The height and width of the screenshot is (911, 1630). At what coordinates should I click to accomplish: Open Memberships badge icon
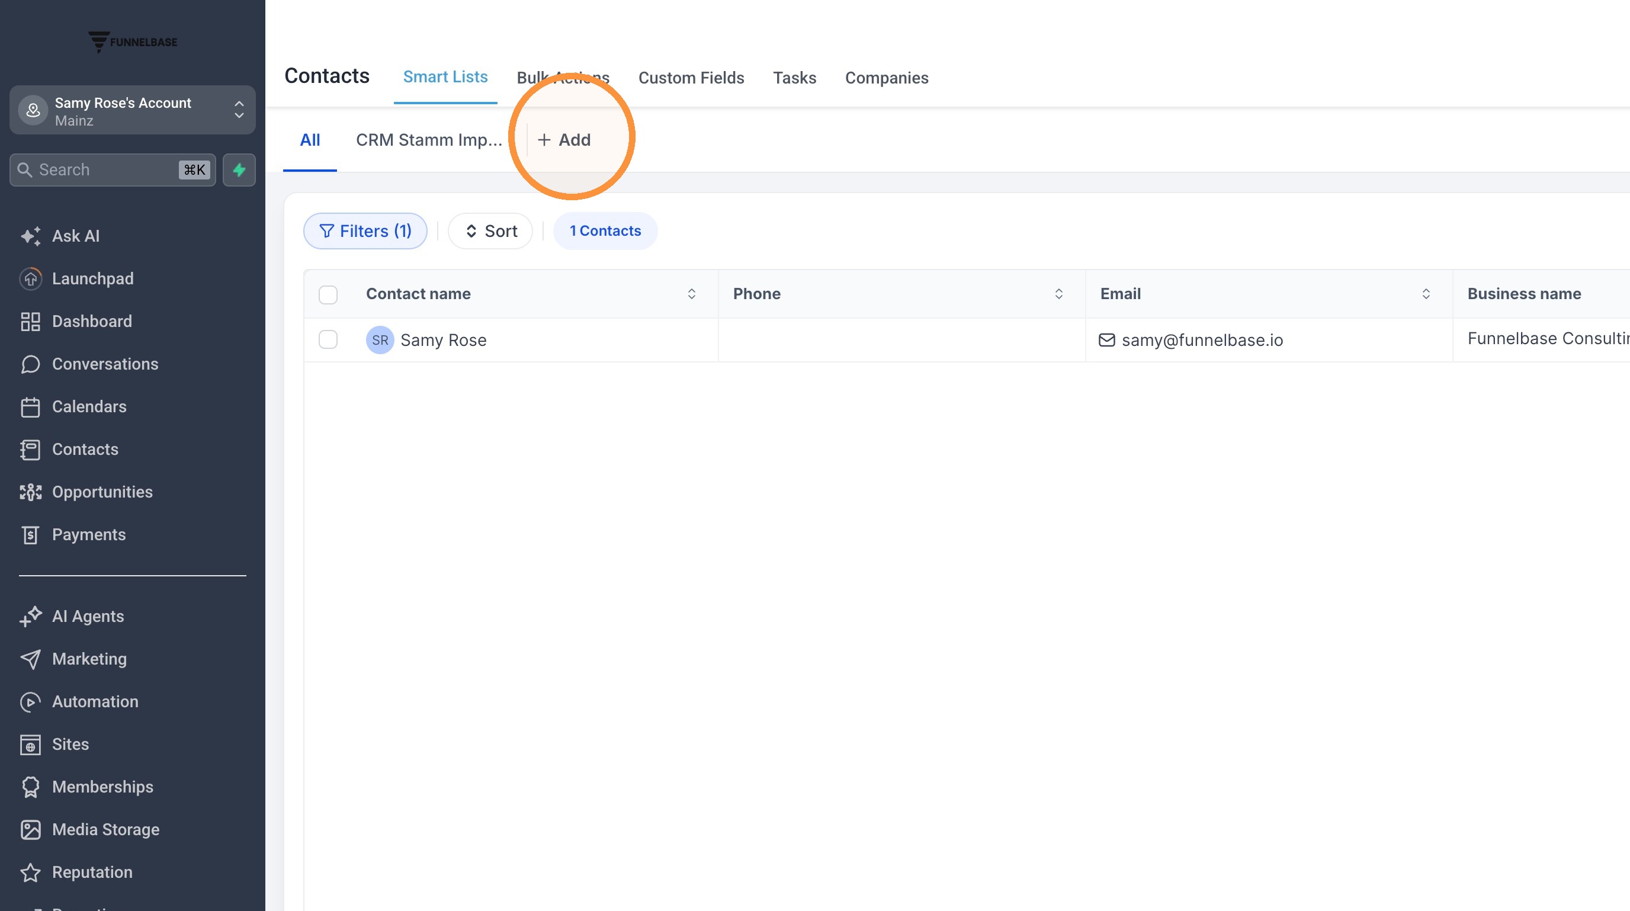click(30, 787)
